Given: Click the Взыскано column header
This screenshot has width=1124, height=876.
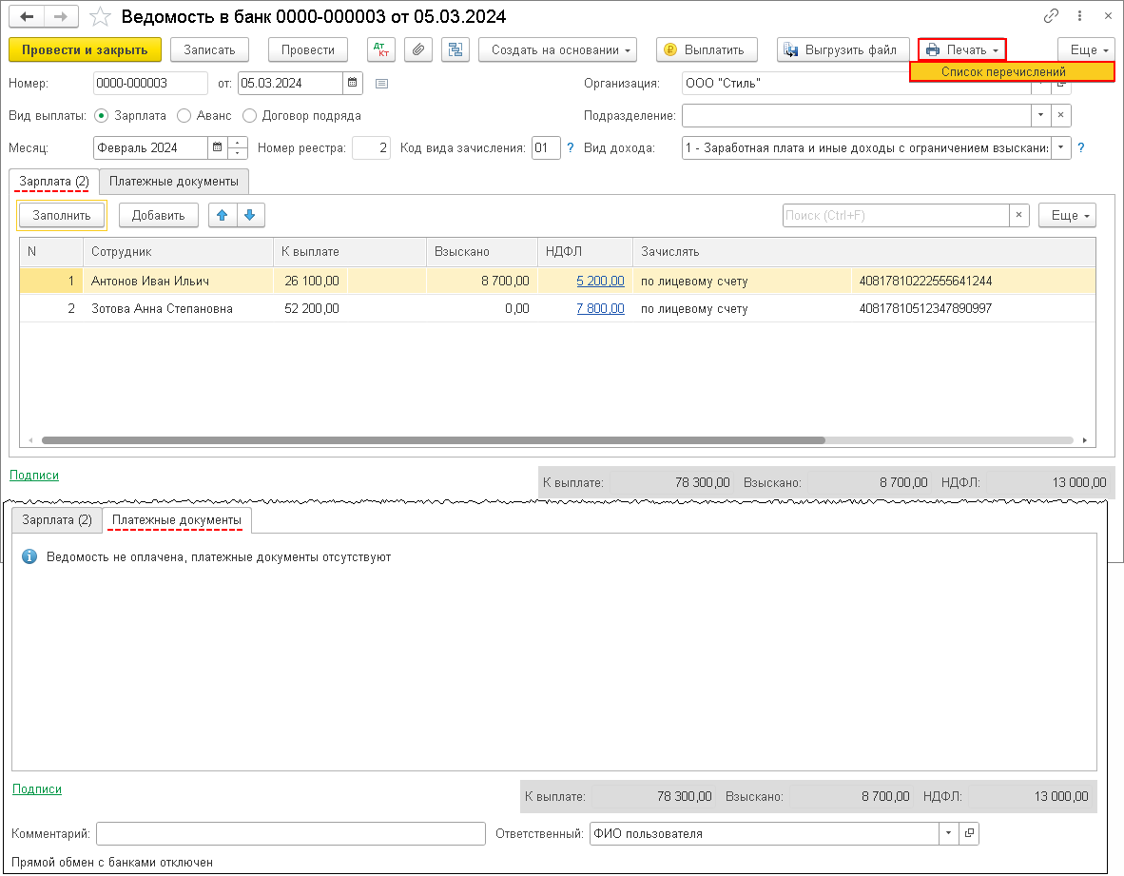Looking at the screenshot, I should click(482, 252).
